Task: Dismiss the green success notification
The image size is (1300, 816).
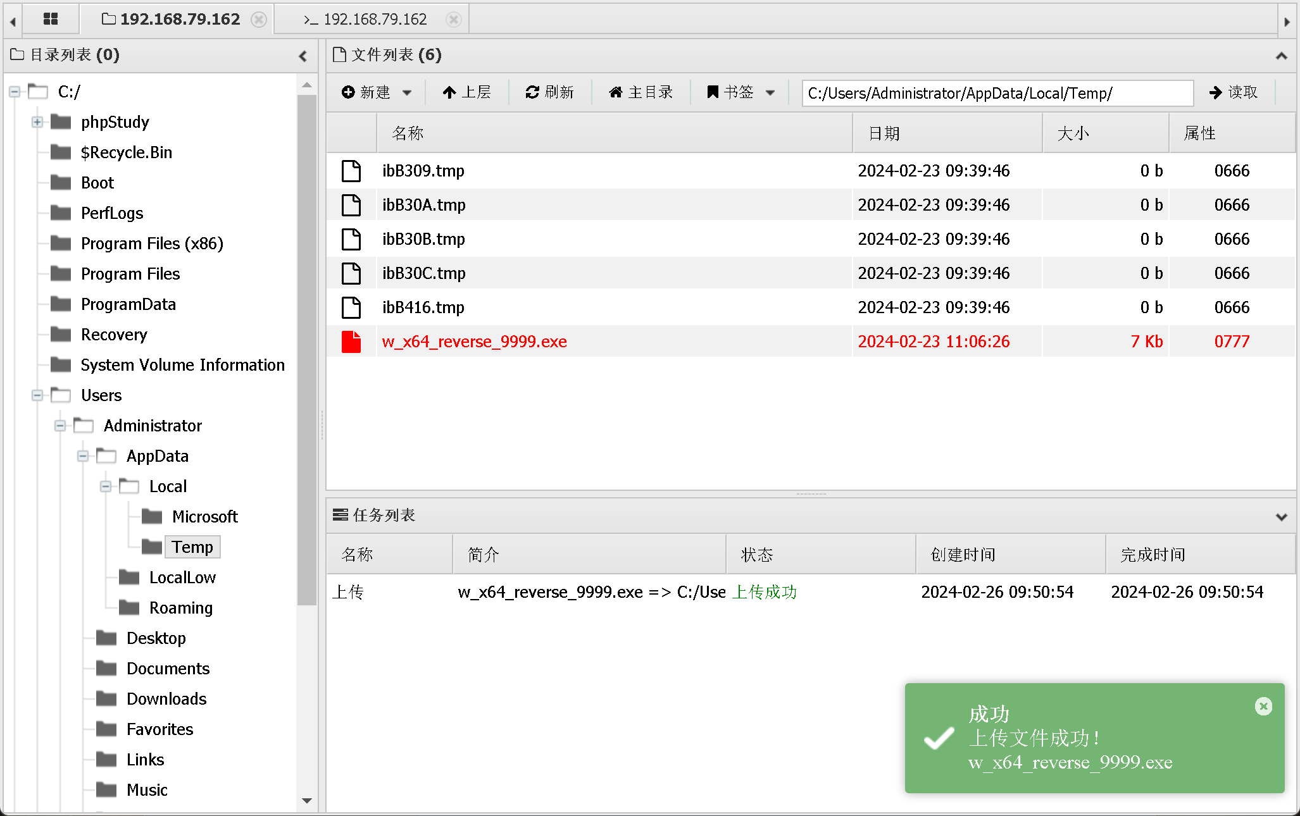Action: [1263, 706]
